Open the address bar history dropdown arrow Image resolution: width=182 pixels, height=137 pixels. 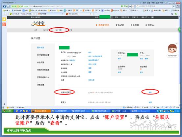pos(133,6)
